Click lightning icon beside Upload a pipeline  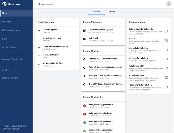(x=39, y=31)
